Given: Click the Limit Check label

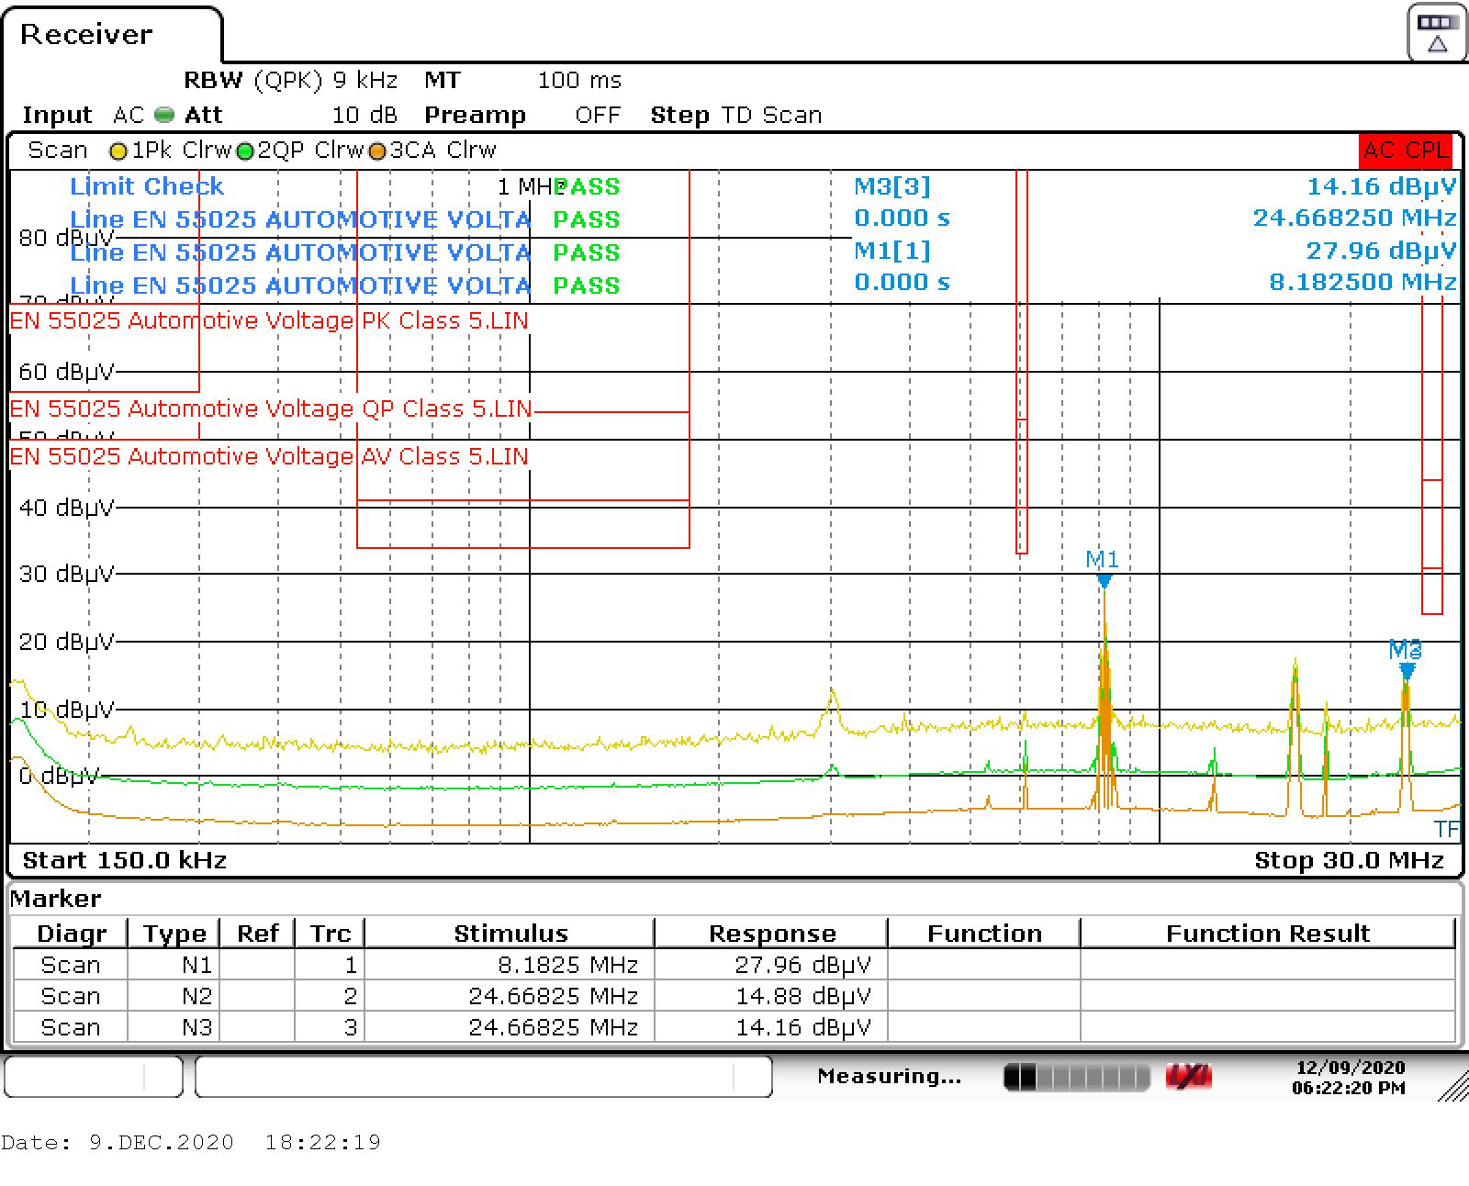Looking at the screenshot, I should pos(147,186).
